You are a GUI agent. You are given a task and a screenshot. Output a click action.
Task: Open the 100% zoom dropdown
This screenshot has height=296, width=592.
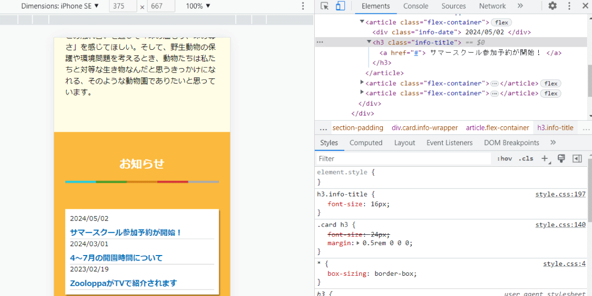tap(198, 6)
